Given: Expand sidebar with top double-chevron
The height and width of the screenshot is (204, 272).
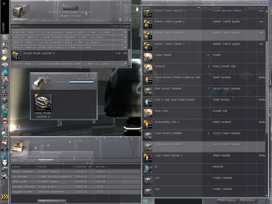Looking at the screenshot, I should tap(4, 3).
